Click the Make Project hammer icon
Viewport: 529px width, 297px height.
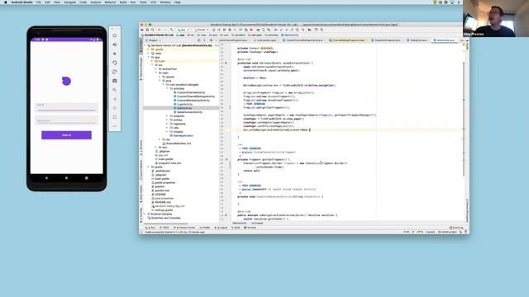pos(172,30)
